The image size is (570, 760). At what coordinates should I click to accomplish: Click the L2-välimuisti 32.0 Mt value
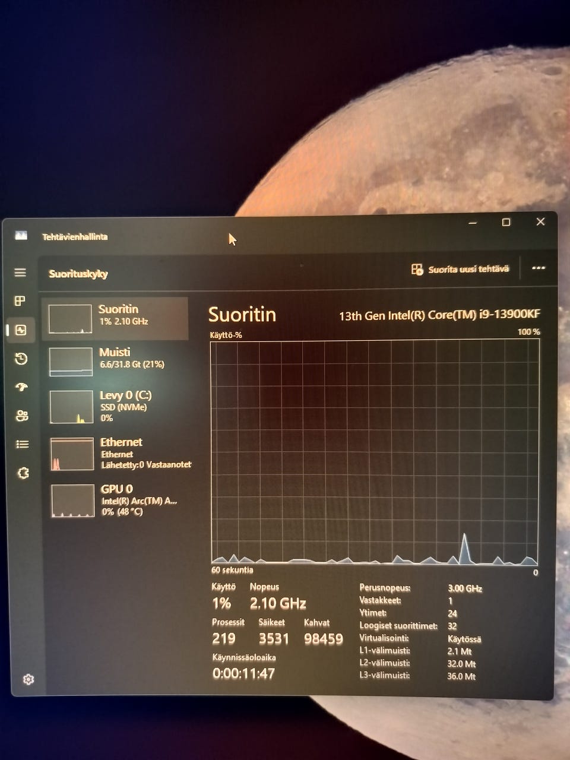coord(461,664)
